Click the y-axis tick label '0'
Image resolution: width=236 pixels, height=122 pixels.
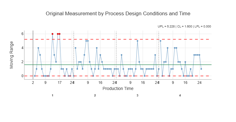[x=22, y=76]
